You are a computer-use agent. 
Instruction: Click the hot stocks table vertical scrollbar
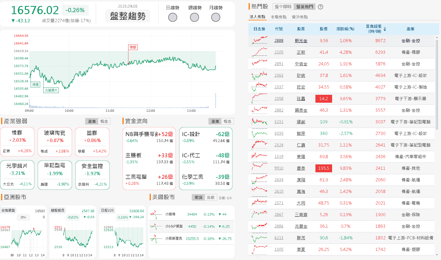pyautogui.click(x=437, y=85)
